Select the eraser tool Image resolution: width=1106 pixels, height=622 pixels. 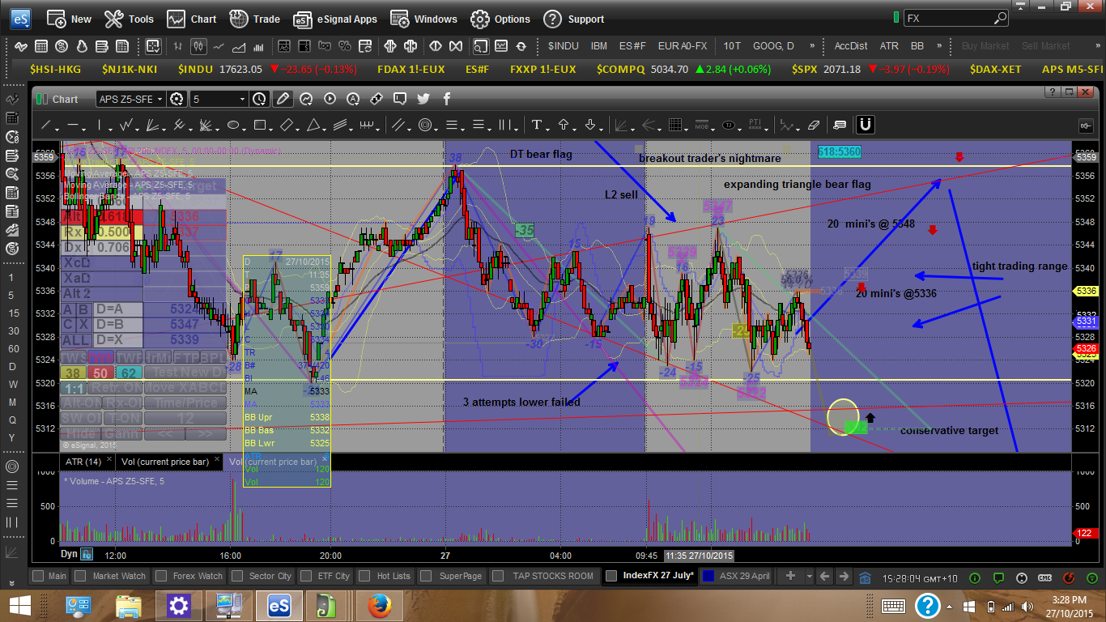pos(814,126)
